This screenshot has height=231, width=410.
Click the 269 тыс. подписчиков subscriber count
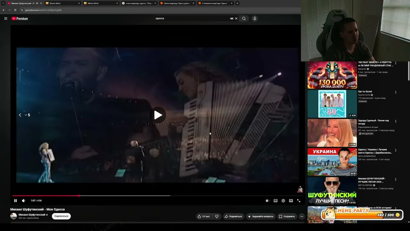29,218
